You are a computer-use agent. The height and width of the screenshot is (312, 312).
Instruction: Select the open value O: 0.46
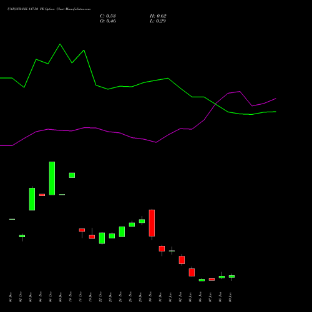click(108, 21)
